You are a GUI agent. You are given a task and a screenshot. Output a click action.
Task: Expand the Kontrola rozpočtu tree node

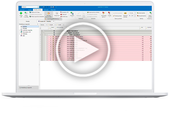pos(19,30)
